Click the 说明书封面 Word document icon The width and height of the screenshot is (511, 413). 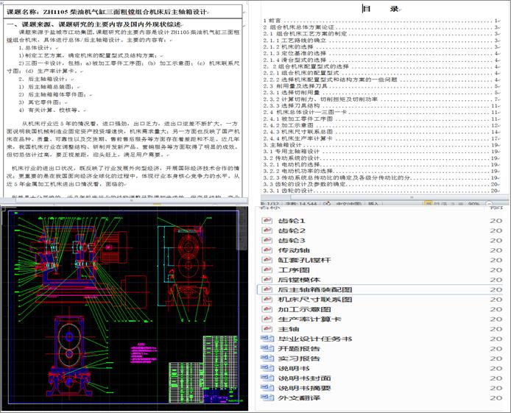(267, 378)
